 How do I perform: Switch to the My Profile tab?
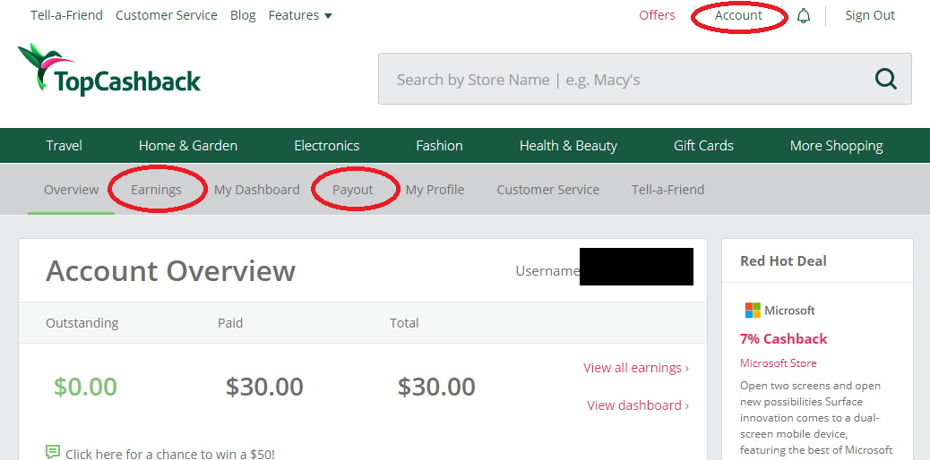click(x=435, y=190)
